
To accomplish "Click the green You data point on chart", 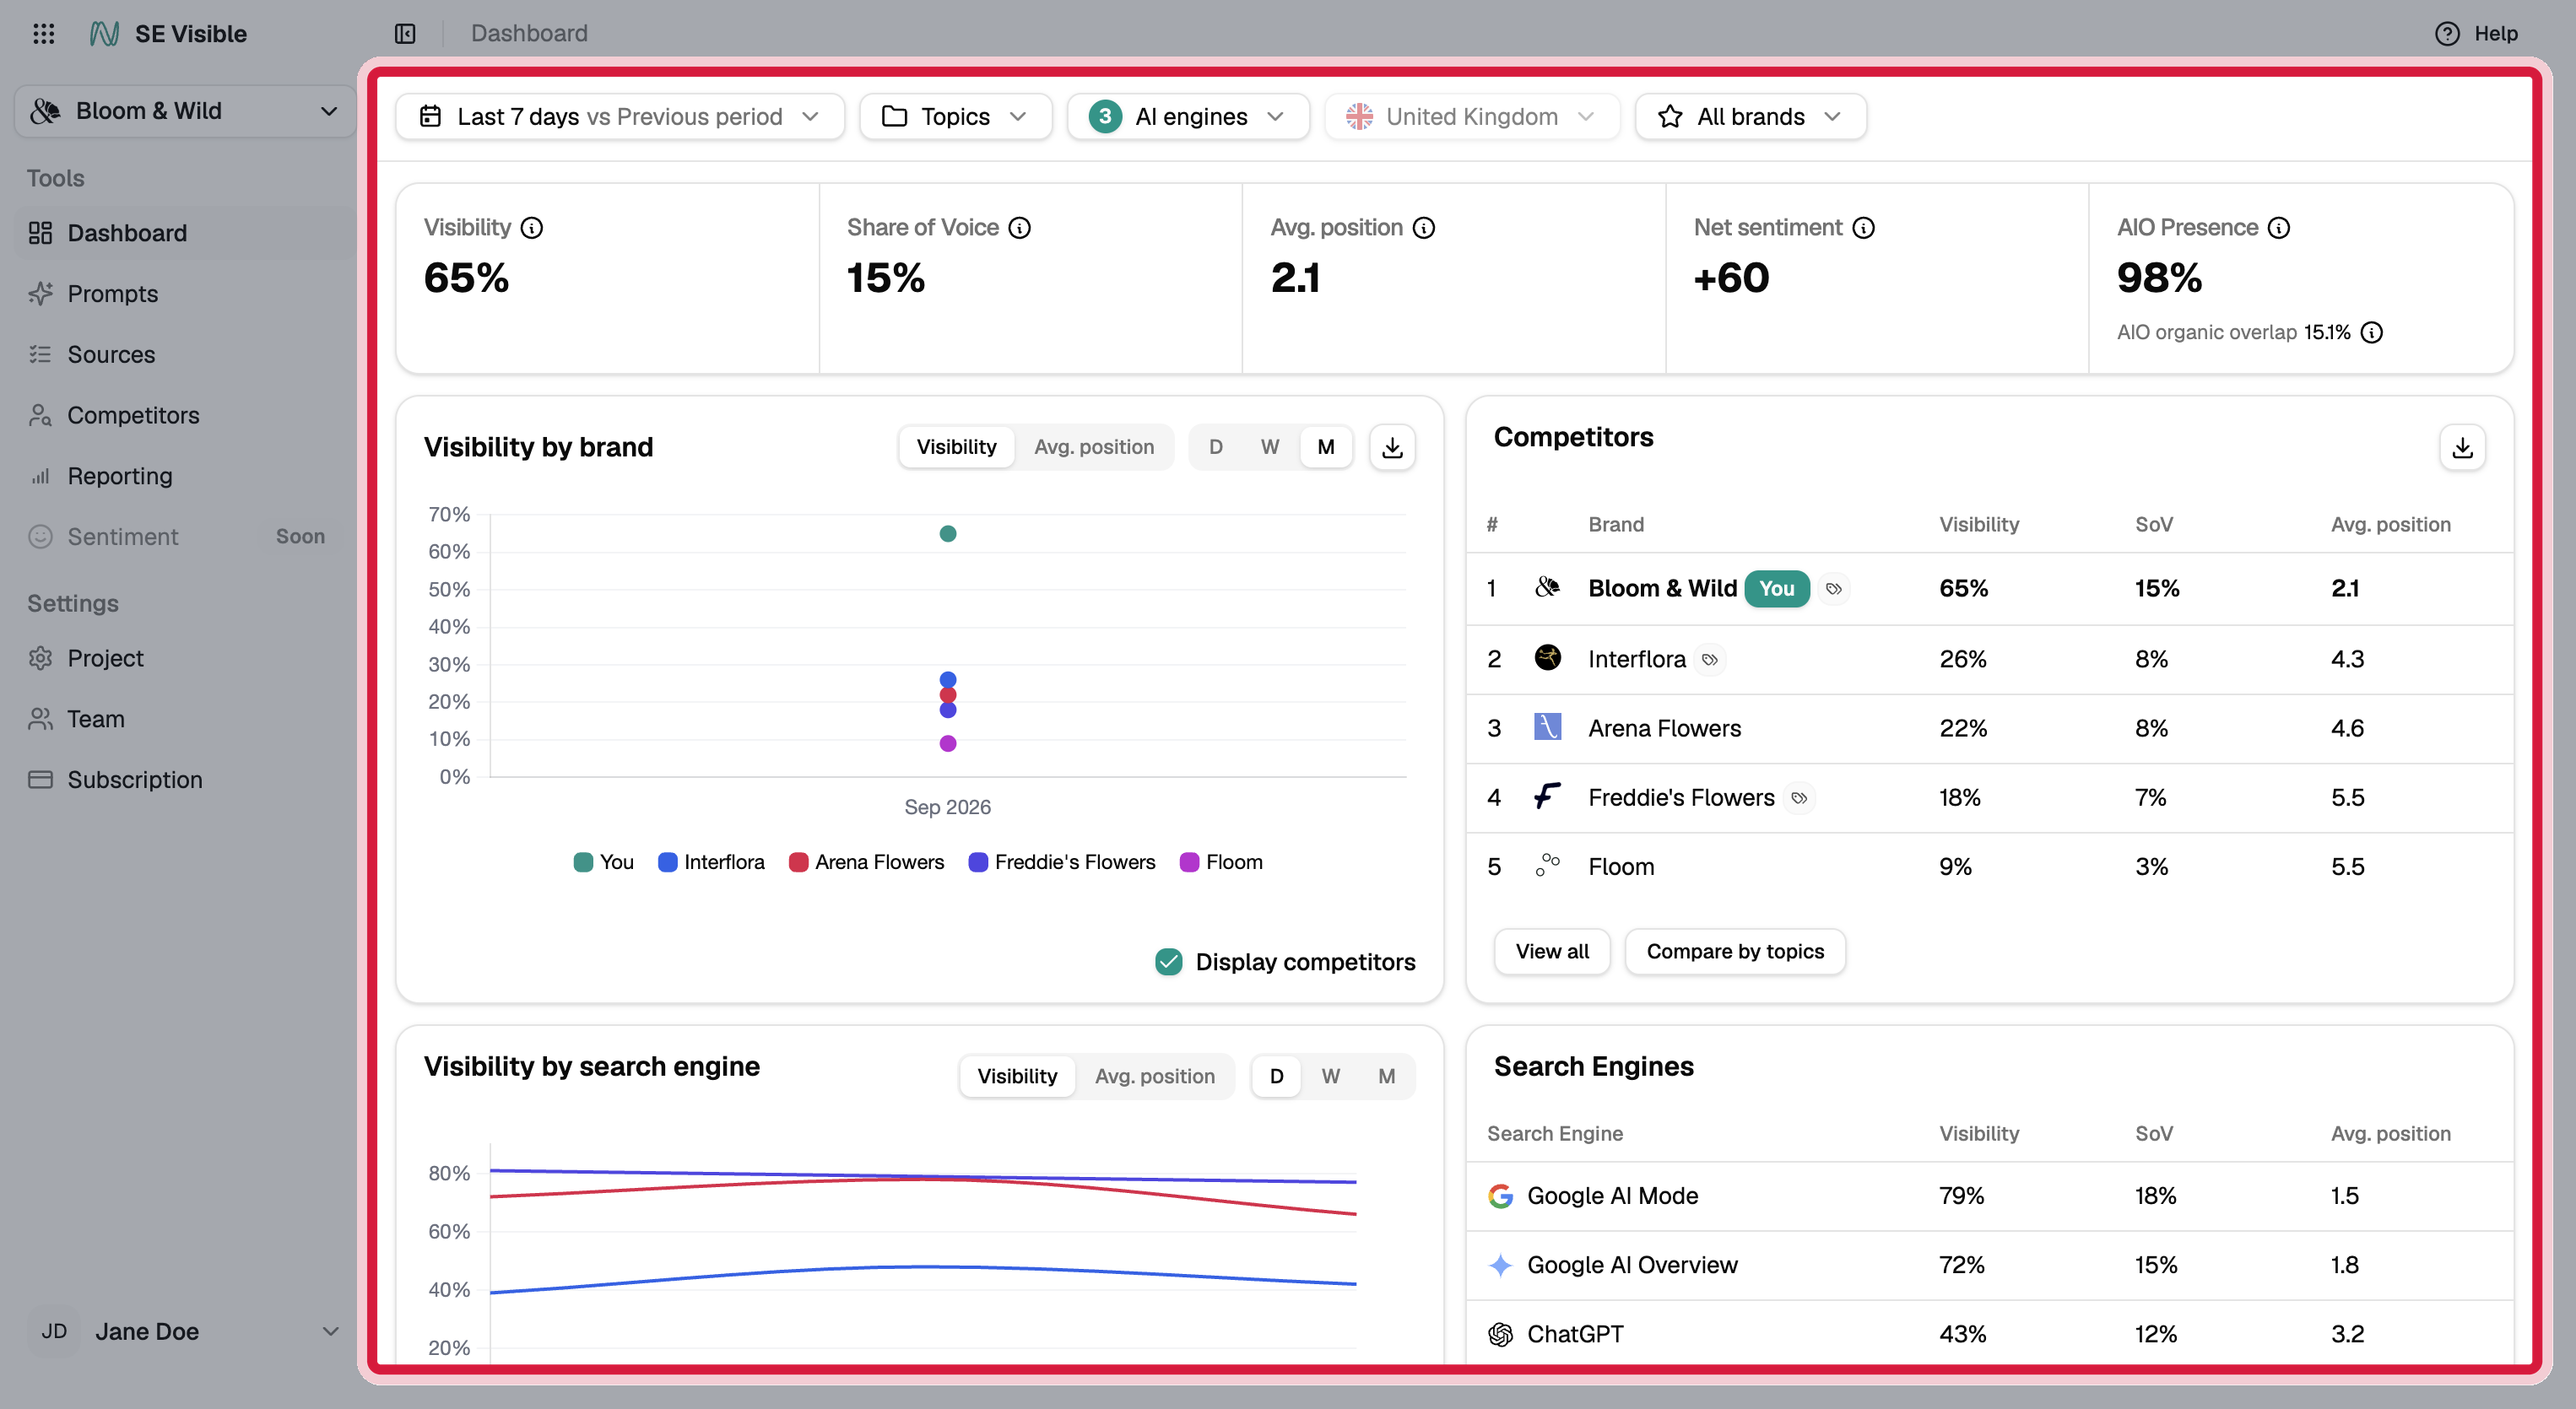I will point(948,535).
